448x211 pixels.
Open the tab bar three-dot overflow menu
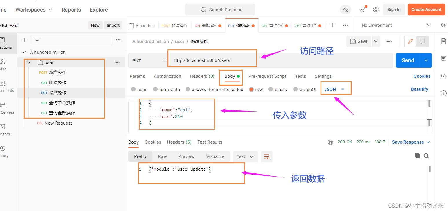pos(345,25)
